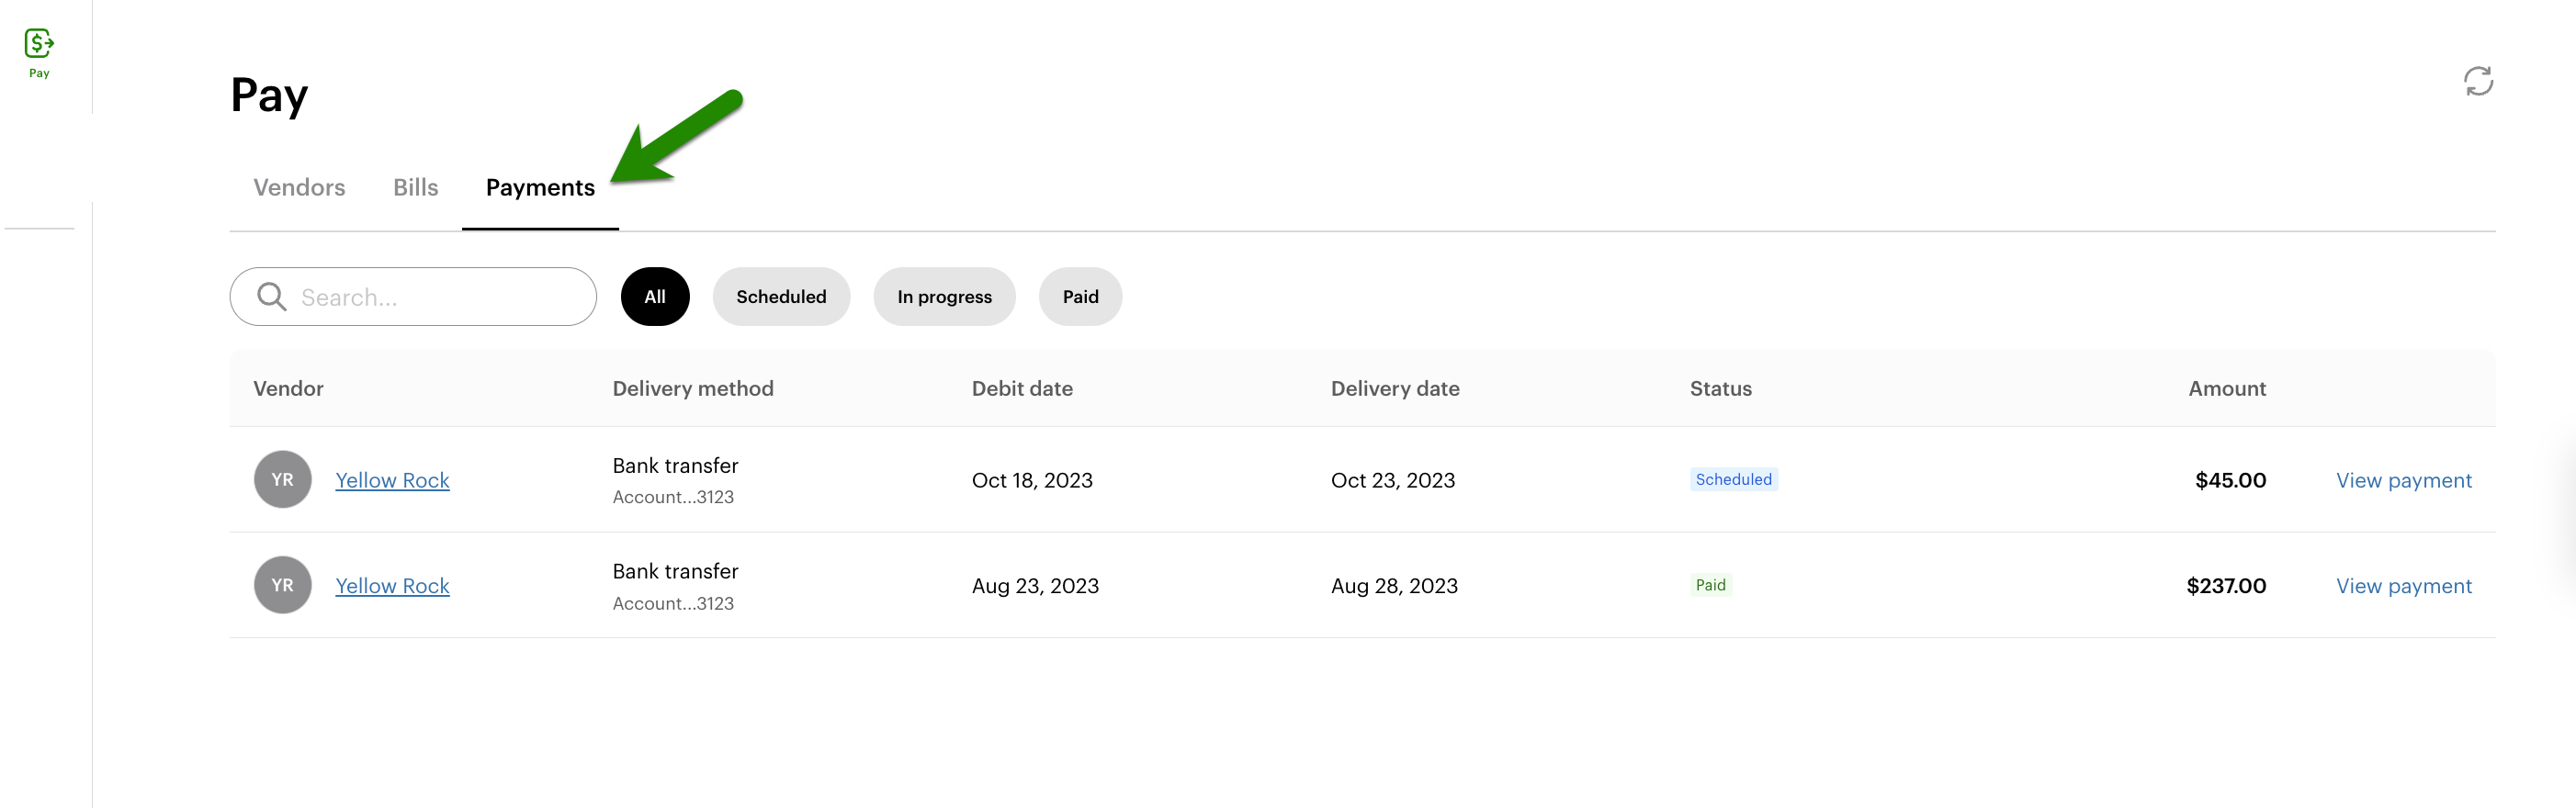Open Yellow Rock link in first row

pyautogui.click(x=392, y=480)
